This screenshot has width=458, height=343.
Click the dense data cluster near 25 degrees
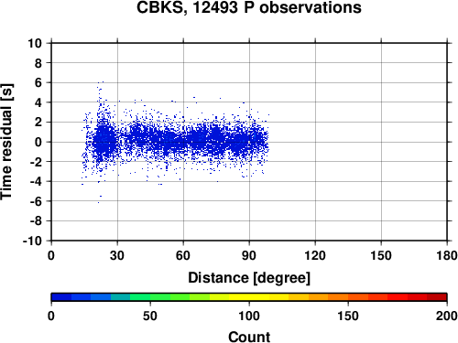(104, 140)
